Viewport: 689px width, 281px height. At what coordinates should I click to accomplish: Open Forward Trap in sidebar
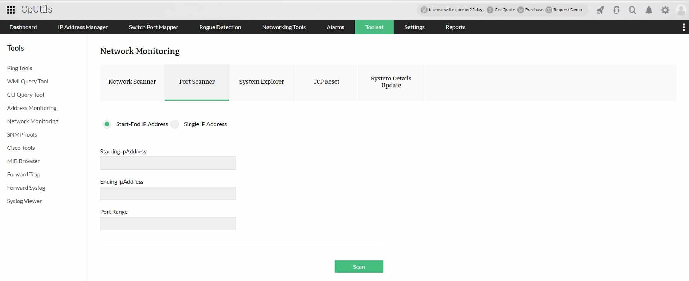click(24, 175)
